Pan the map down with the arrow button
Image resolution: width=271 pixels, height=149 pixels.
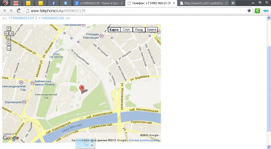(x=9, y=38)
